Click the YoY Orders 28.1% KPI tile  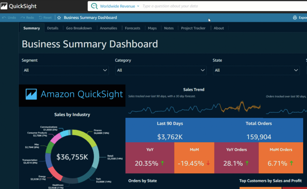[236, 158]
